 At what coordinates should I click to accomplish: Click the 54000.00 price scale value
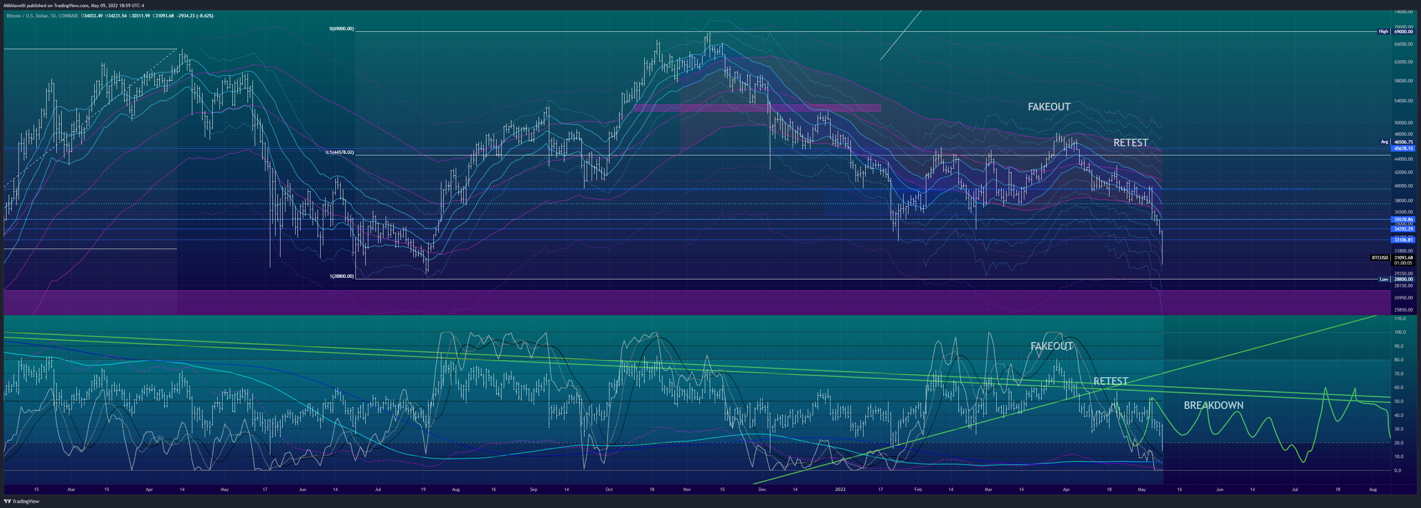pos(1403,101)
